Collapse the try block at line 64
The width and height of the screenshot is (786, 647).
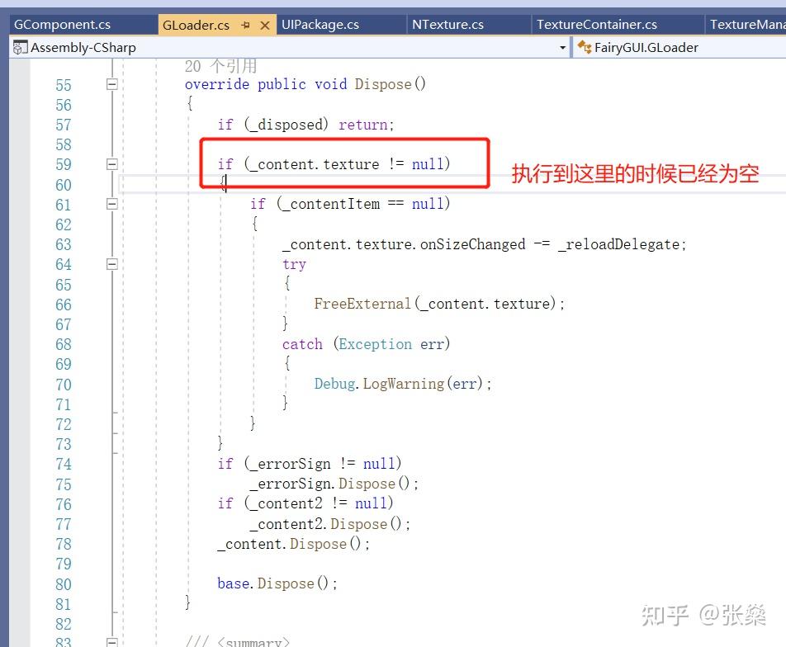112,264
